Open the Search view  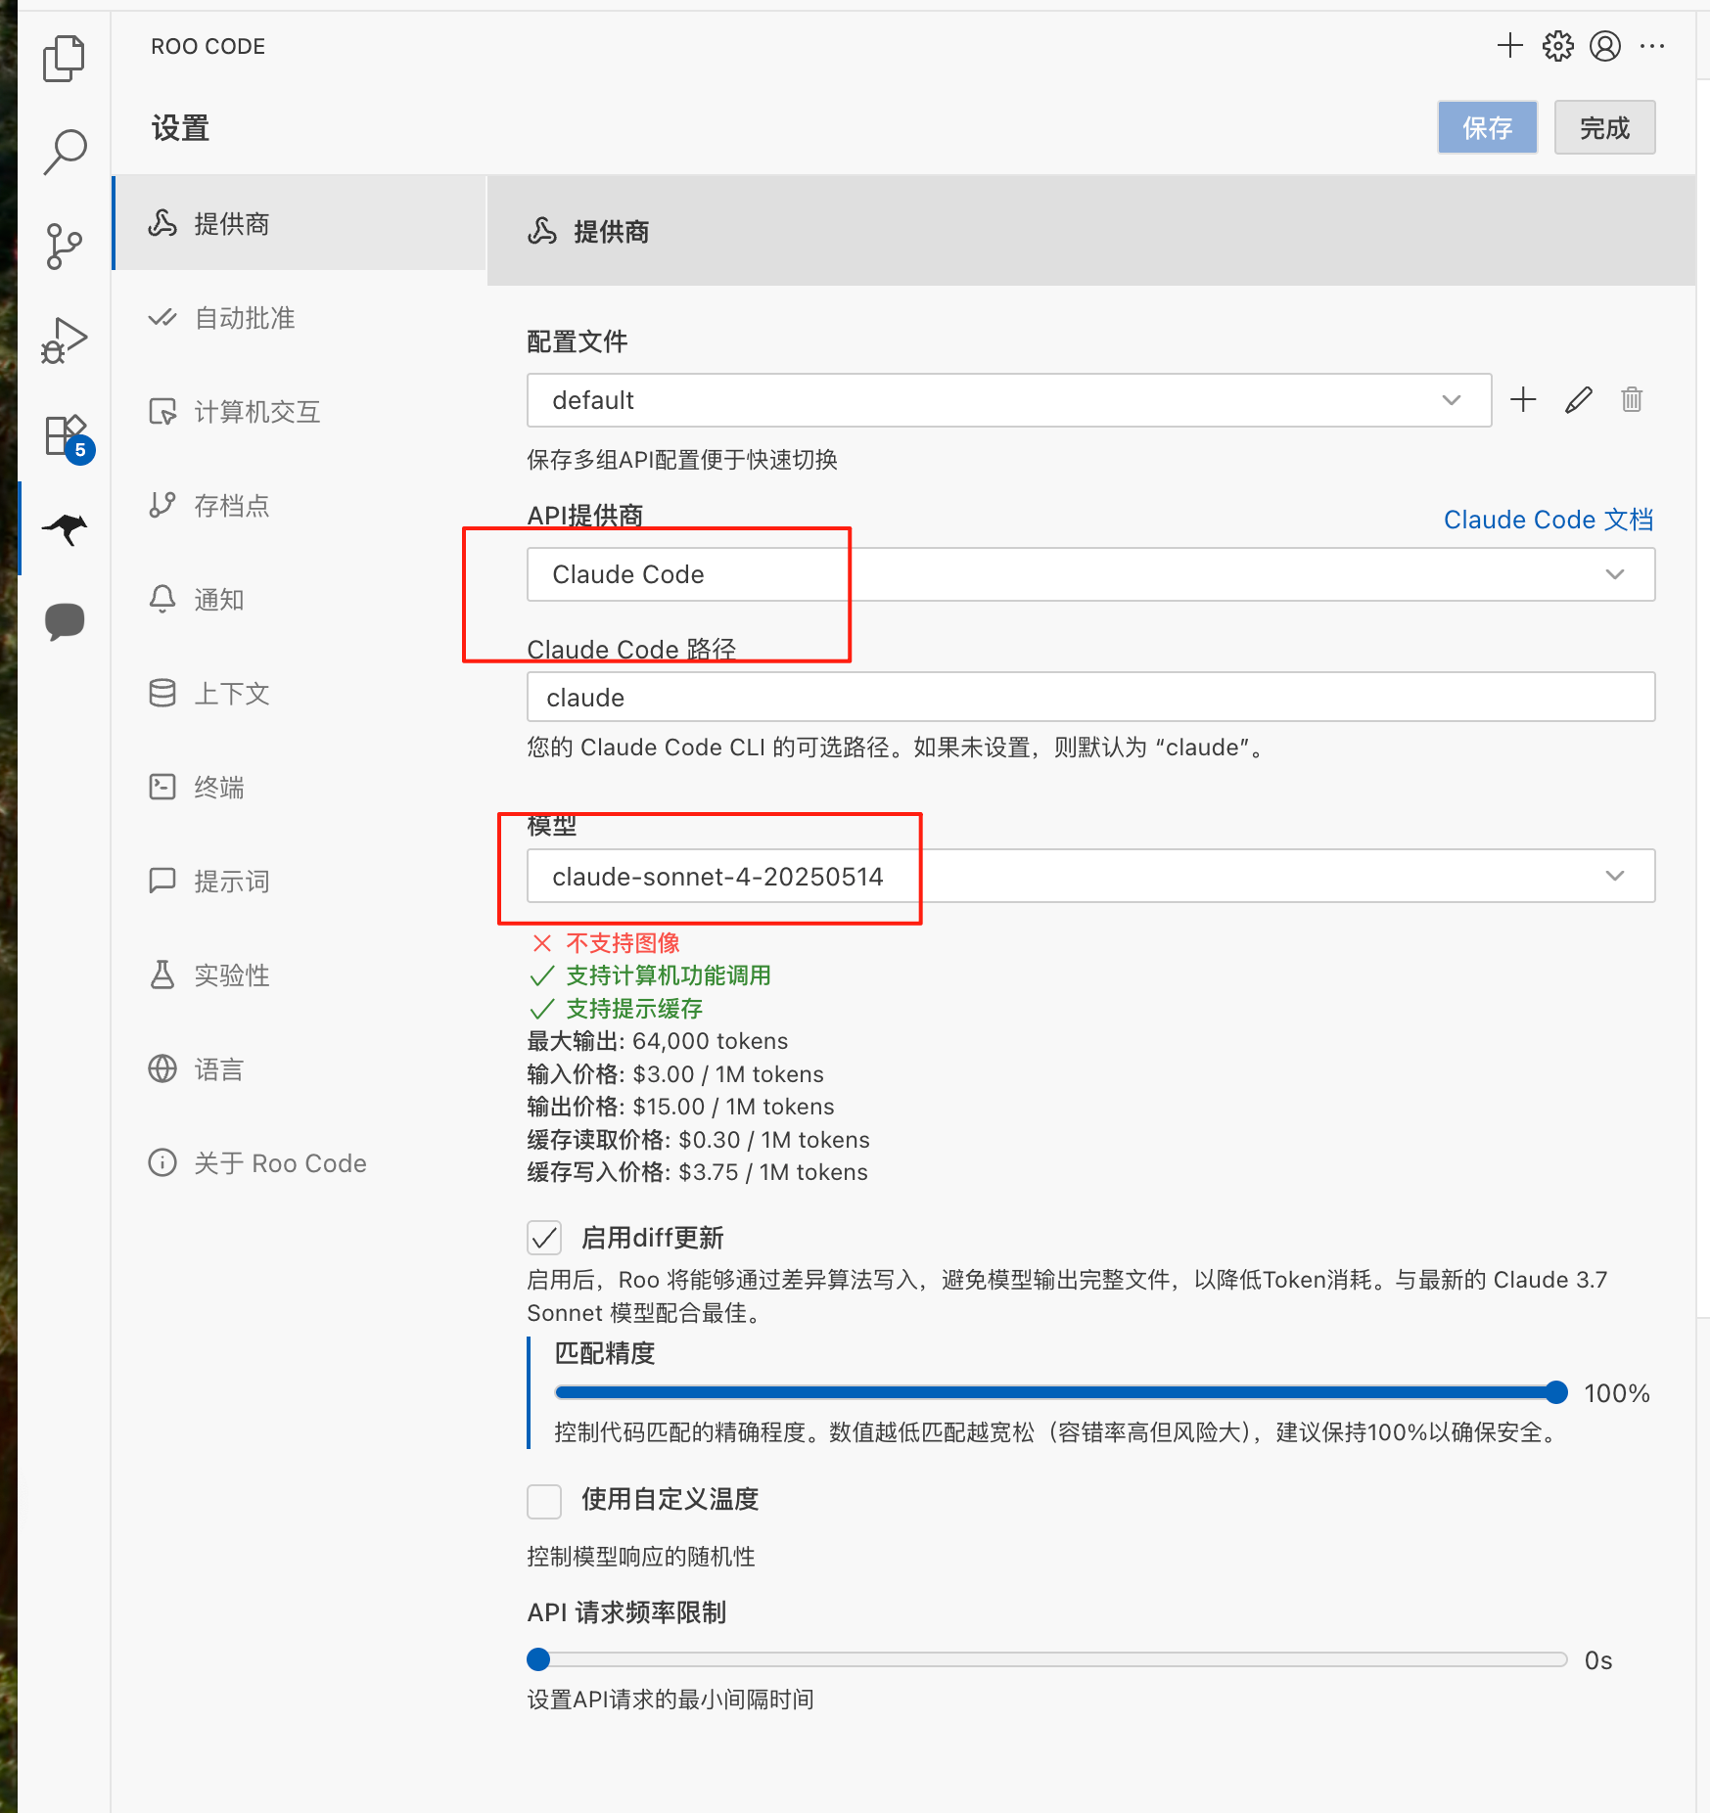[64, 153]
